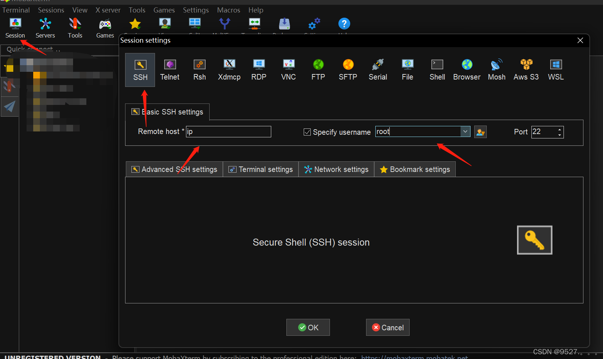
Task: Open the Terminal settings tab
Action: click(261, 169)
